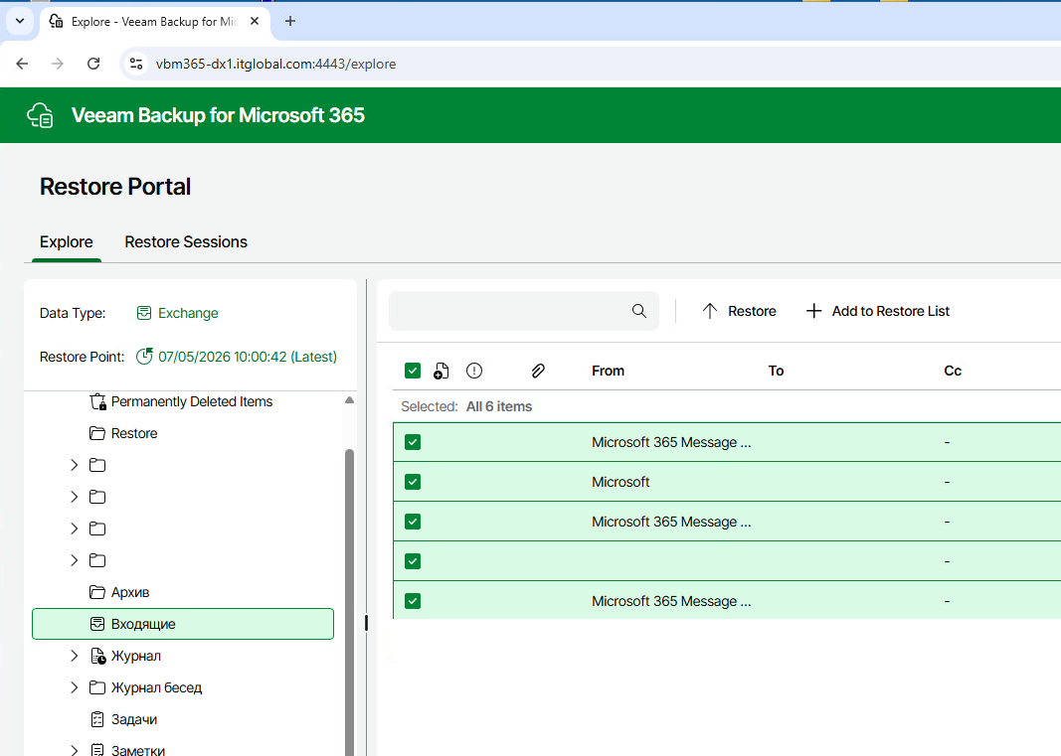Click the browser reload icon
The image size is (1061, 756).
(x=93, y=64)
